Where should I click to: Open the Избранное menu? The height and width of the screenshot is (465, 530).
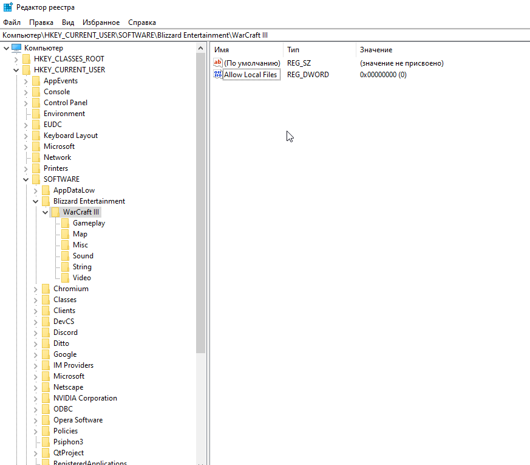click(101, 22)
